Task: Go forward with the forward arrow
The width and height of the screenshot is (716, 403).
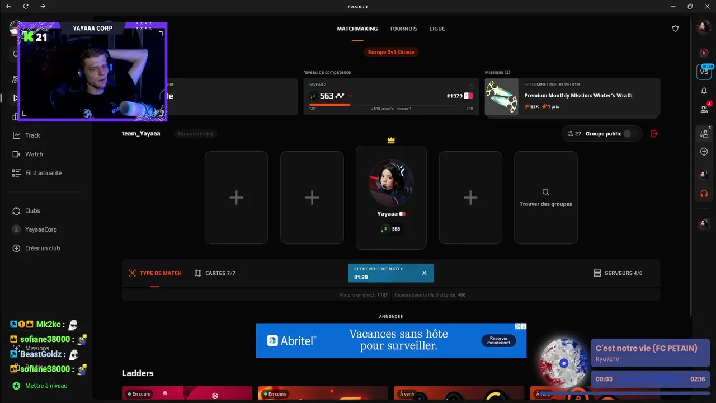Action: click(43, 6)
